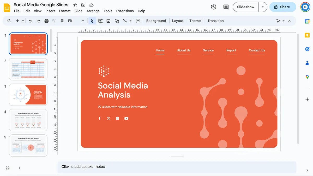Open the Google Slides home icon
Image resolution: width=313 pixels, height=176 pixels.
[x=7, y=8]
